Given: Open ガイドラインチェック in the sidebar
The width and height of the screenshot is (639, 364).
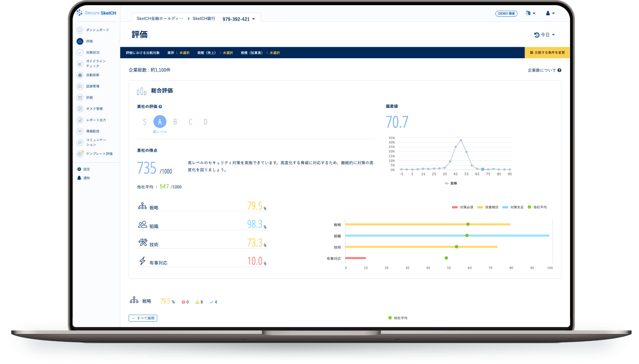Looking at the screenshot, I should coord(91,63).
